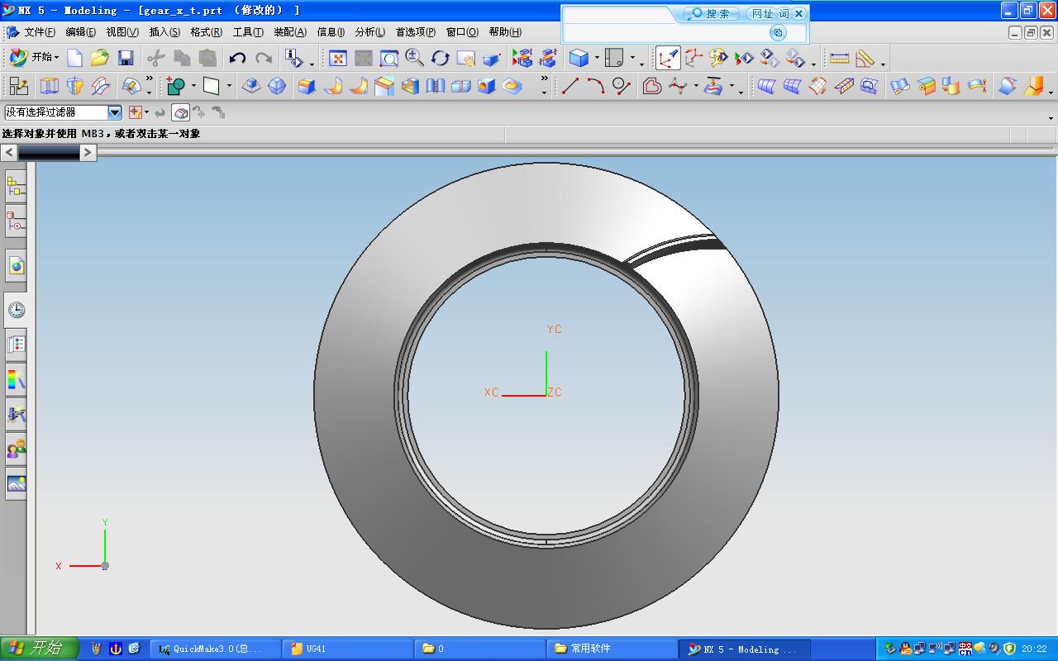Close the floating search bar

(x=798, y=14)
